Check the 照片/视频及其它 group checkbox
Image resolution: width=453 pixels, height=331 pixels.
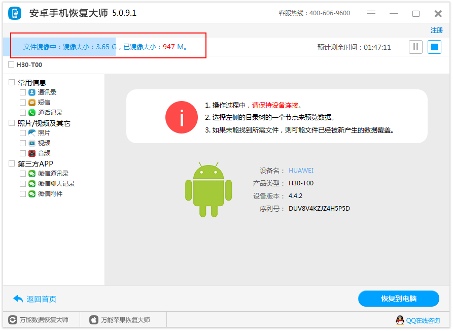12,123
